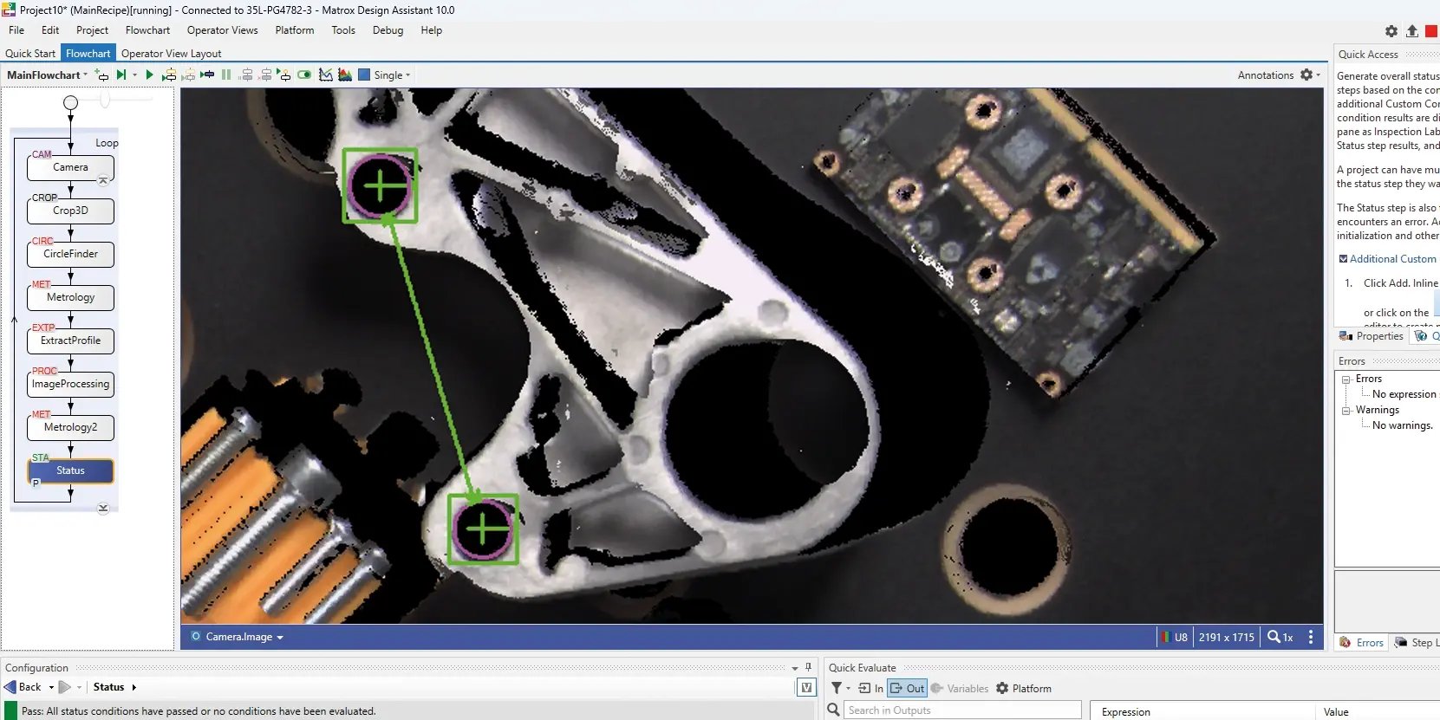1440x720 pixels.
Task: Toggle the green on/off switch in toolbar
Action: click(304, 75)
